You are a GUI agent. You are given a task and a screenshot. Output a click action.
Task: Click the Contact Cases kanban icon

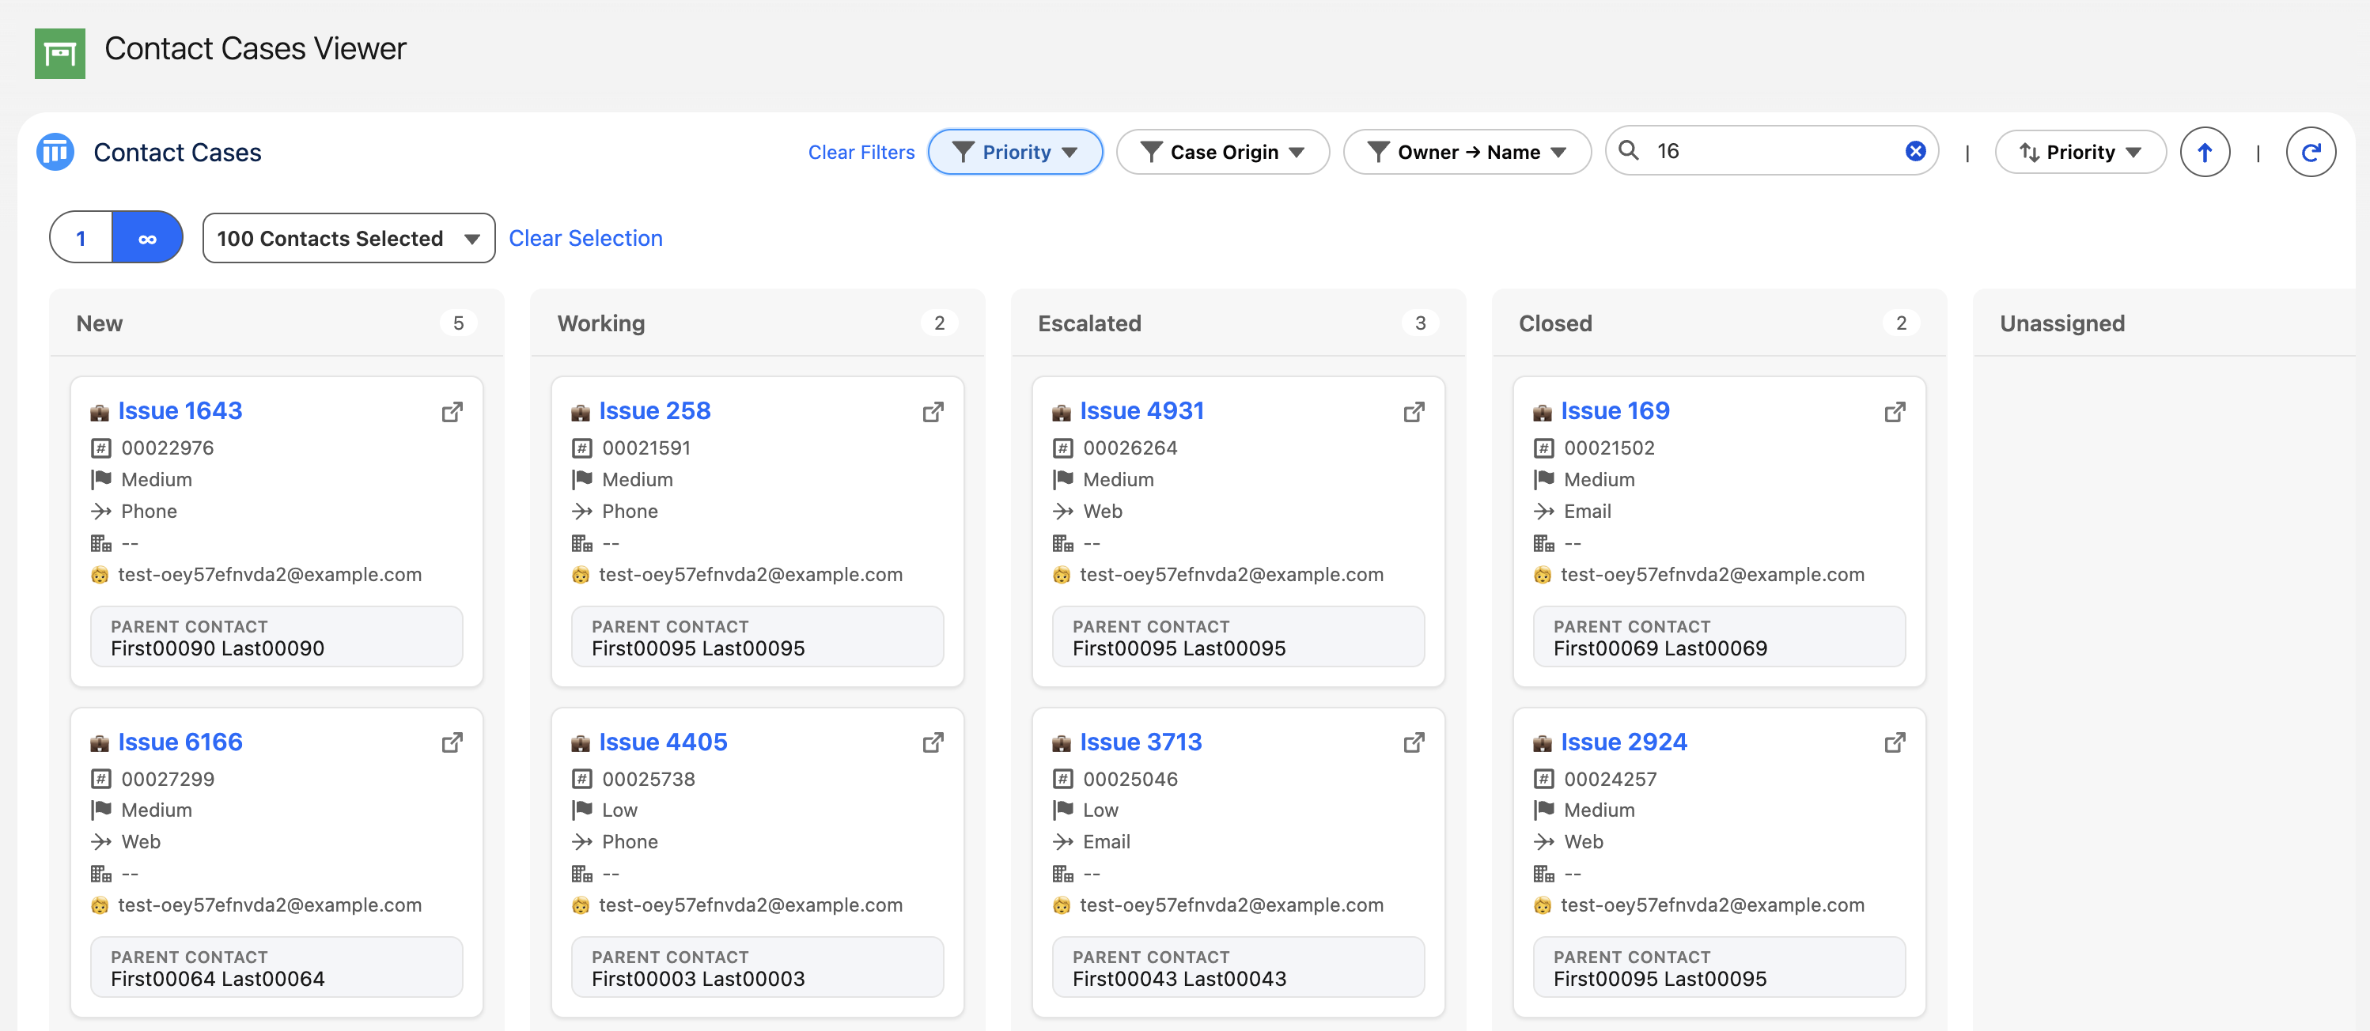tap(55, 152)
